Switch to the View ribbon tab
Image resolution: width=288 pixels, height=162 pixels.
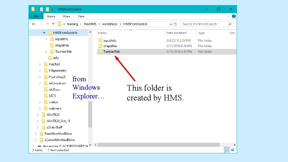click(x=81, y=16)
